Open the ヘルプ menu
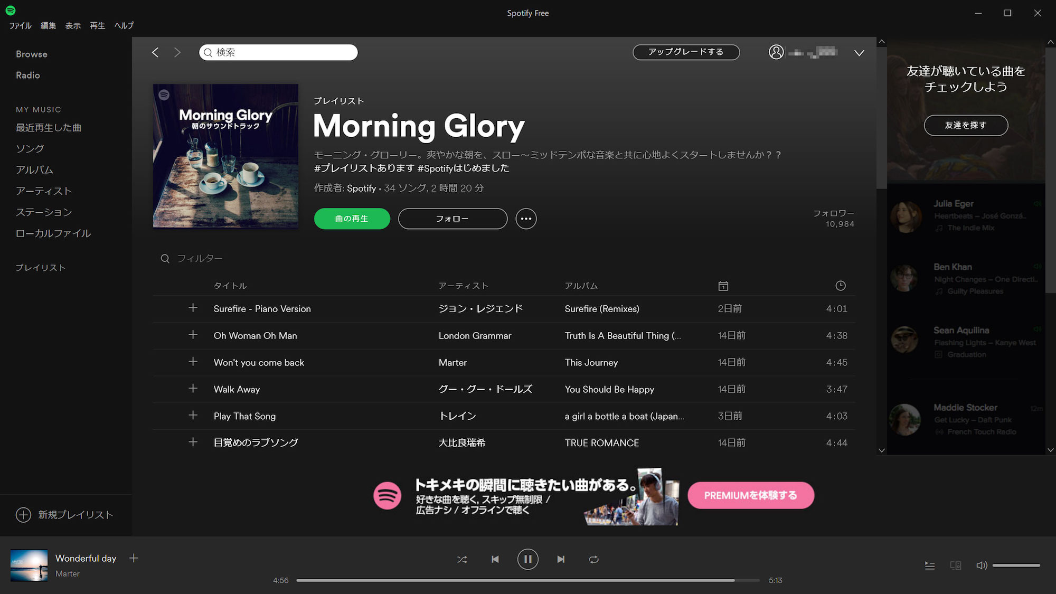The width and height of the screenshot is (1056, 594). point(124,26)
